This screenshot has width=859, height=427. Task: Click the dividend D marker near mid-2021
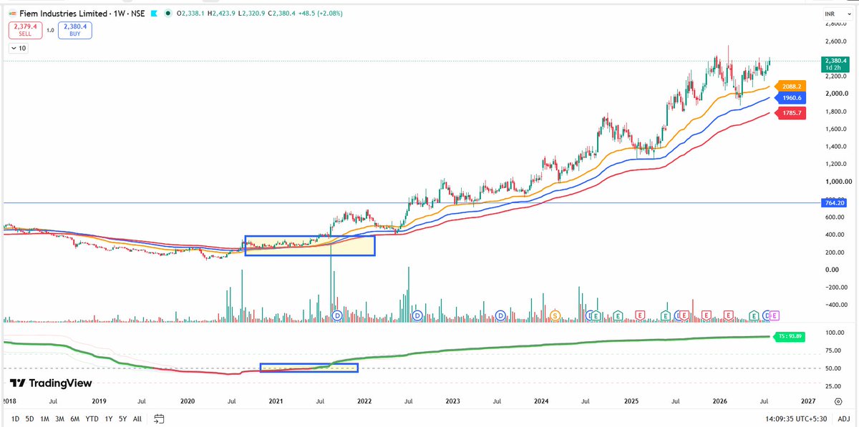[x=337, y=315]
